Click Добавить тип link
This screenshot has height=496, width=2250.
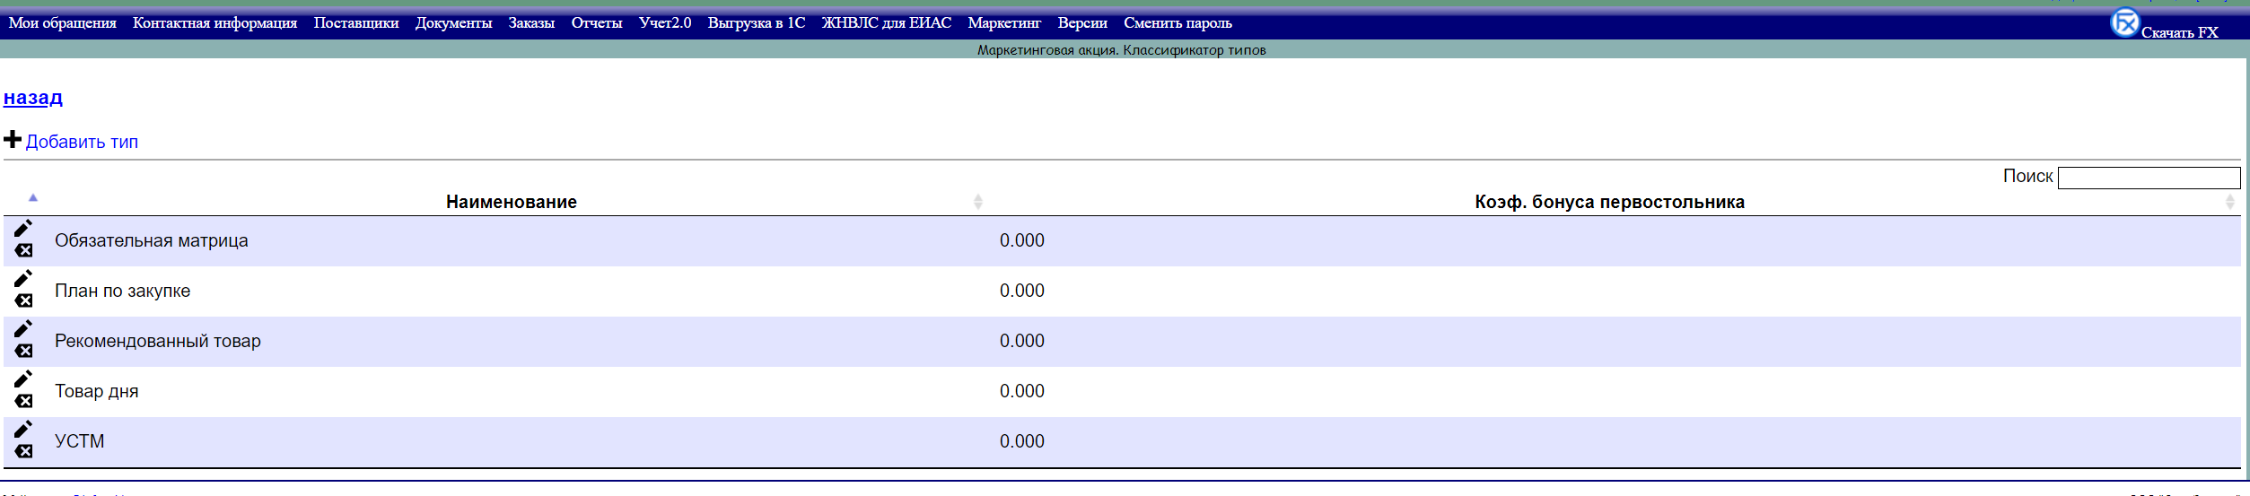pos(82,142)
